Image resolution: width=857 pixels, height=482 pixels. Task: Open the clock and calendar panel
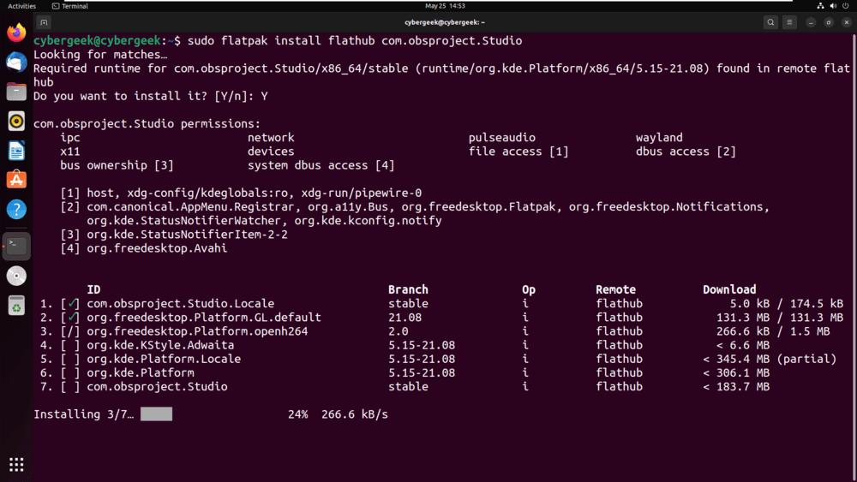445,6
